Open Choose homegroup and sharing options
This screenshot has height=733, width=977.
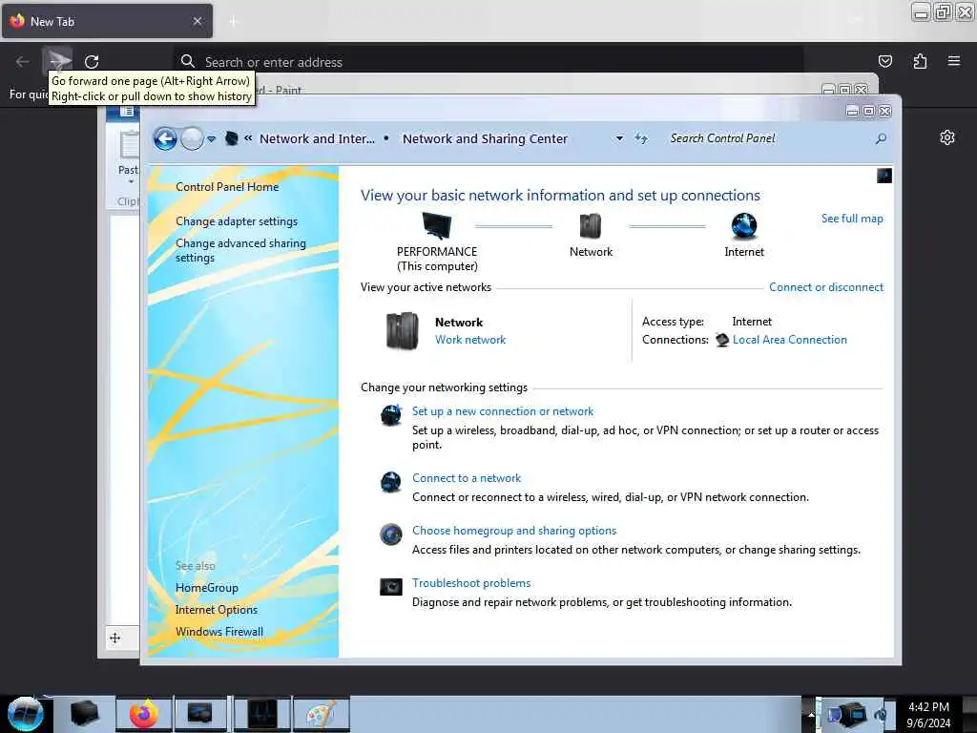pyautogui.click(x=514, y=531)
